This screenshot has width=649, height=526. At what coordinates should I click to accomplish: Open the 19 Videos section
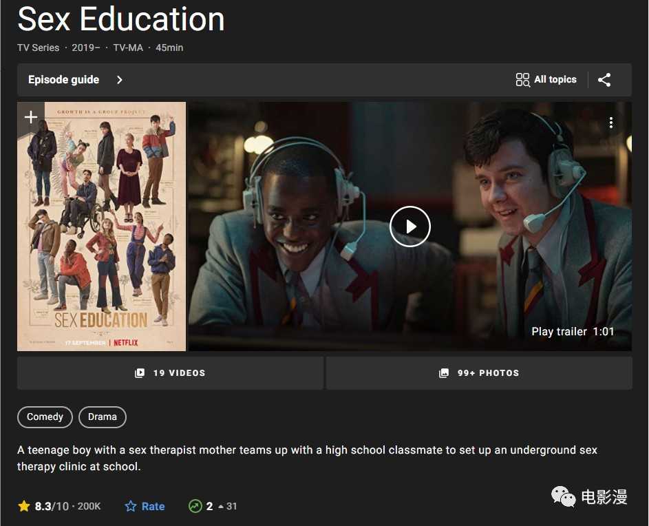coord(170,373)
